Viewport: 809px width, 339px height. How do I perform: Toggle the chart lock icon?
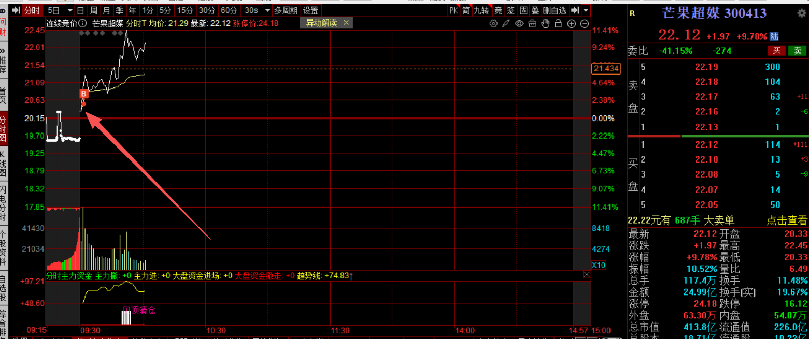click(x=558, y=24)
